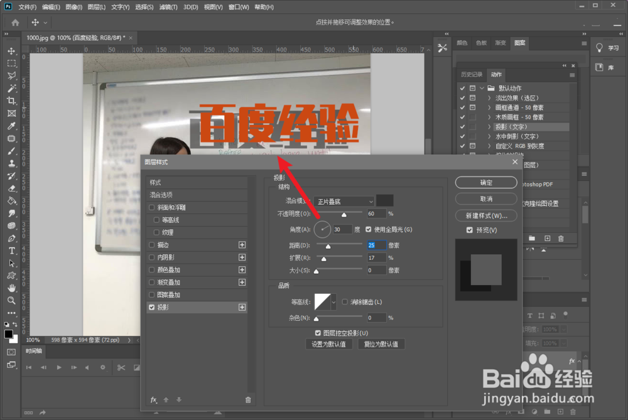The width and height of the screenshot is (628, 420).
Task: Select the Move tool in toolbar
Action: coord(11,51)
